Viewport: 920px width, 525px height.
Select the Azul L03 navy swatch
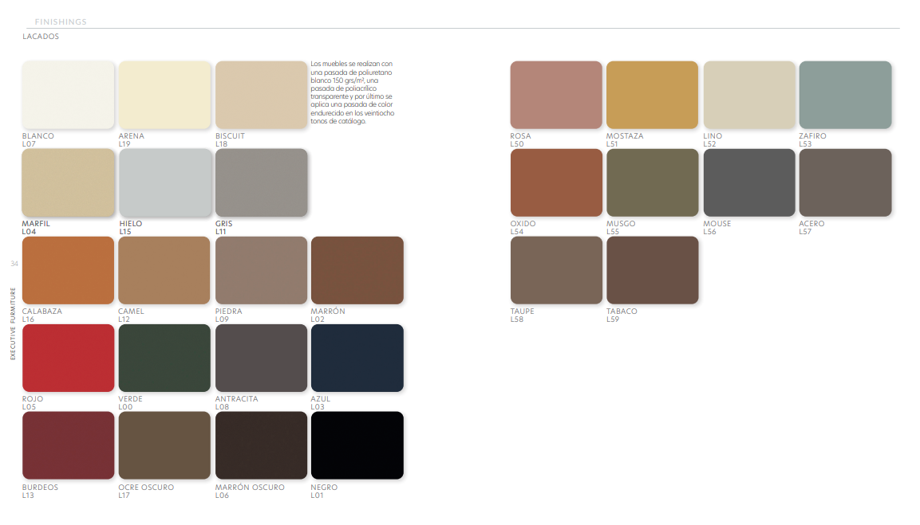[357, 358]
